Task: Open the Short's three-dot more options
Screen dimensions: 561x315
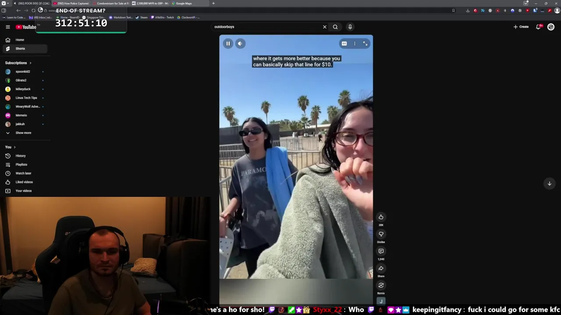Action: (355, 43)
